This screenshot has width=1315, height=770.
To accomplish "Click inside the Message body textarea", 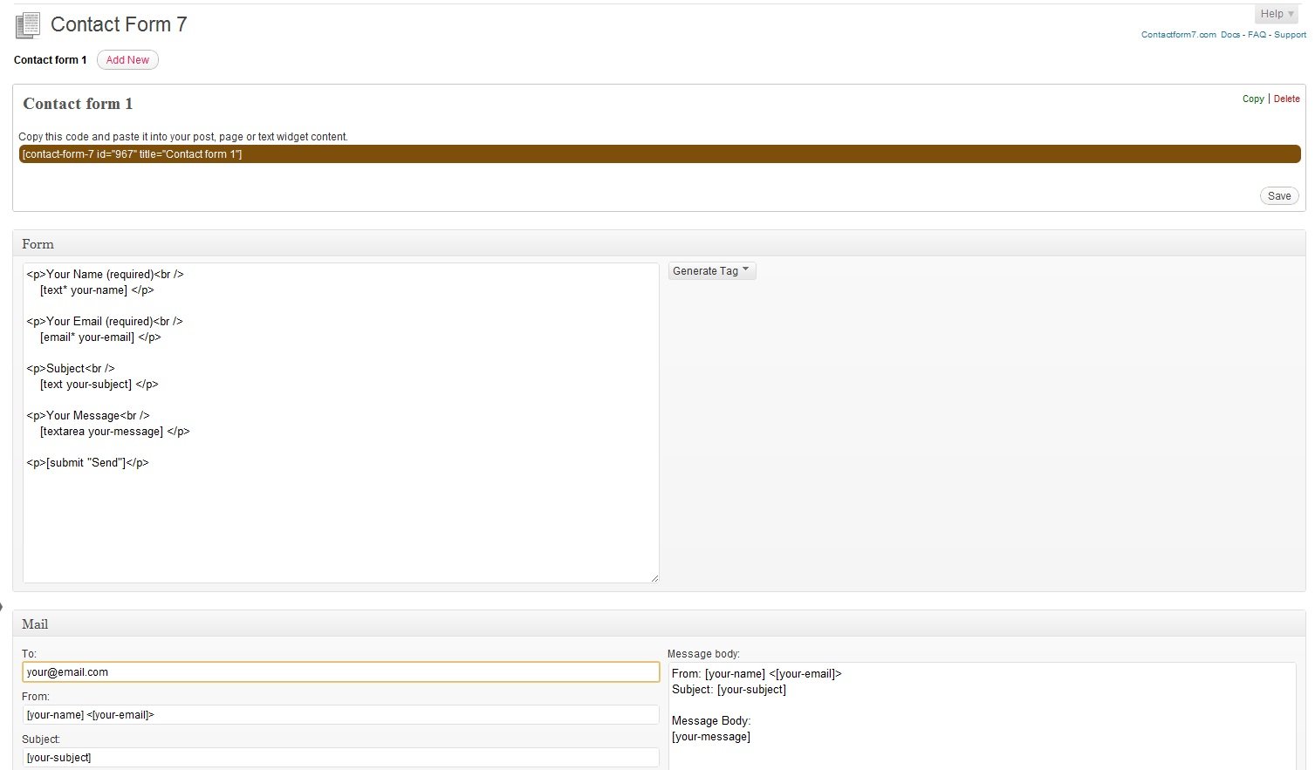I will click(982, 715).
